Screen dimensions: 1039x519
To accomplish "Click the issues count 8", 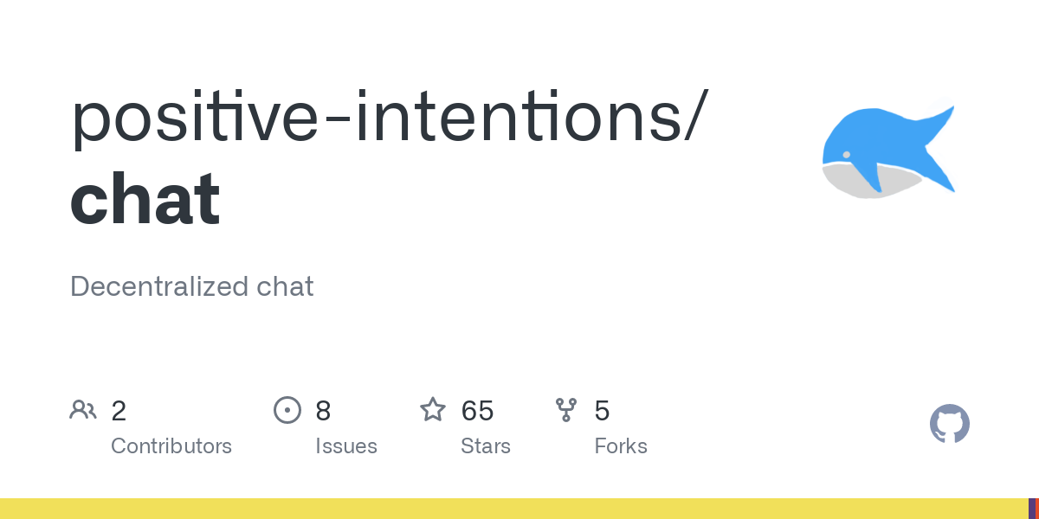I will click(x=323, y=411).
